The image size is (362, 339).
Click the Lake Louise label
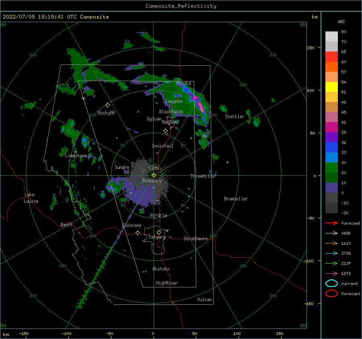point(31,198)
